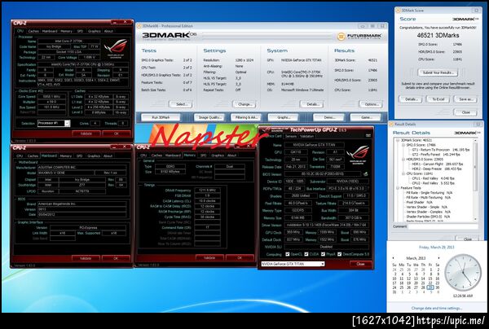This screenshot has height=329, width=489.
Task: Click the Demo button in 3DMark06
Action: (x=328, y=117)
